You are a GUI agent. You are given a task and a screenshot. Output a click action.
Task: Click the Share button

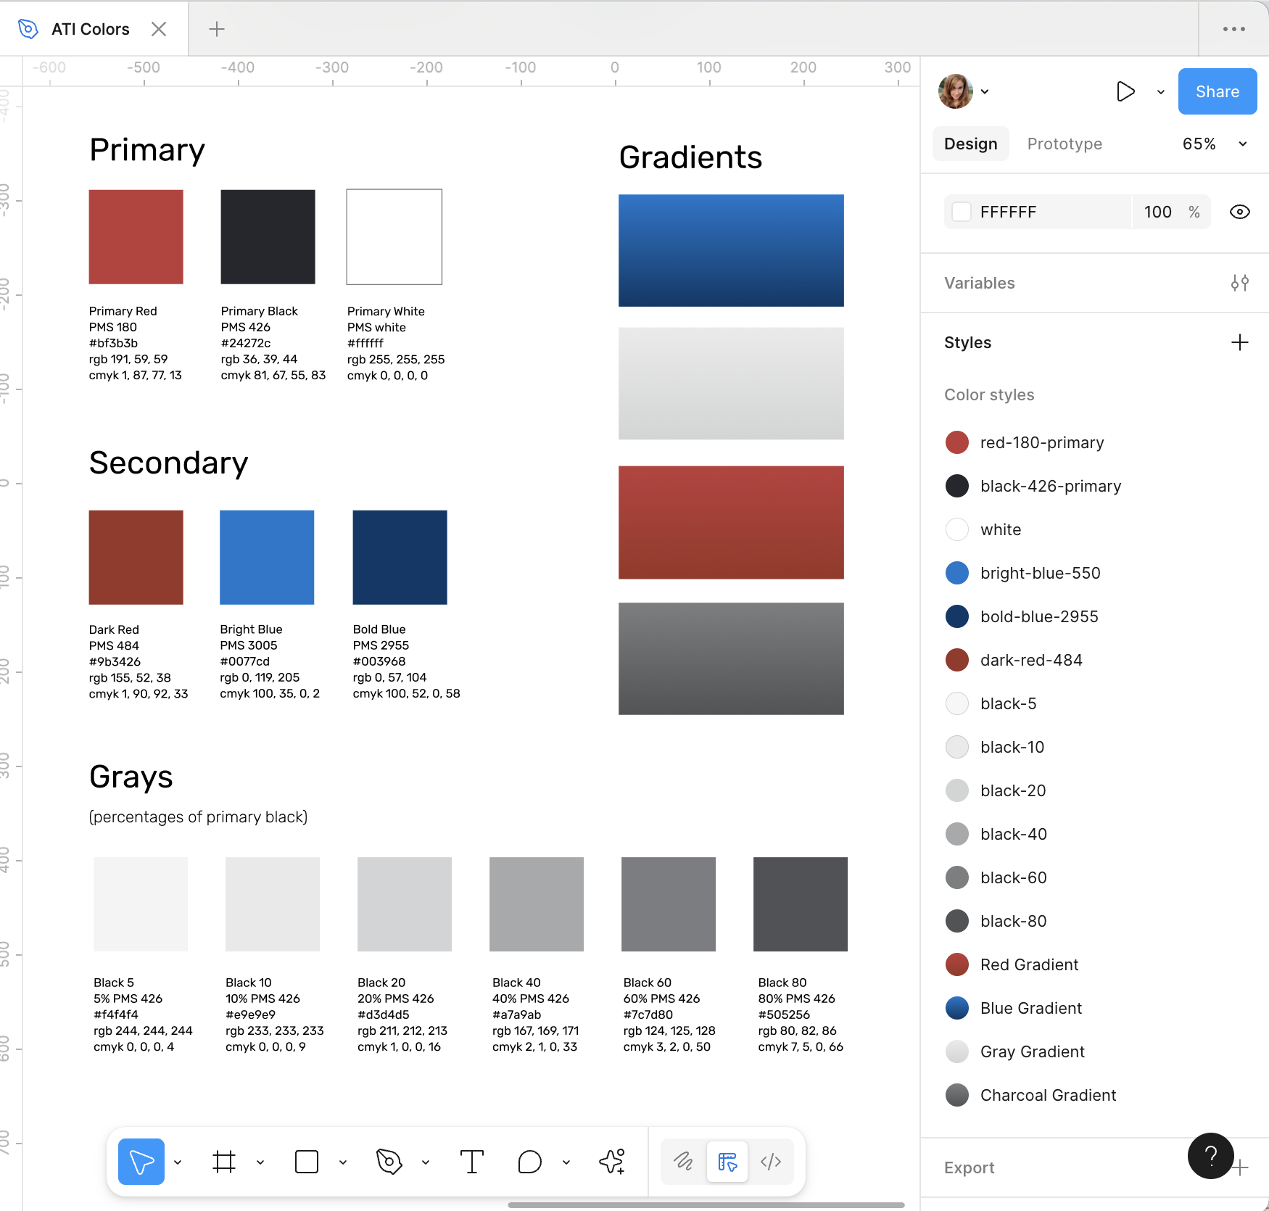click(x=1217, y=91)
